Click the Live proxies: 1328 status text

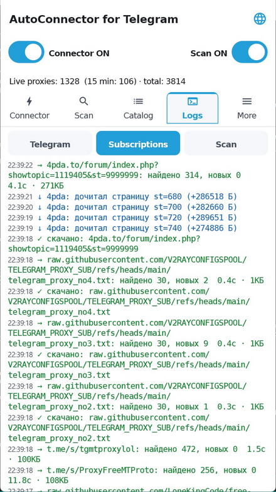pyautogui.click(x=45, y=81)
